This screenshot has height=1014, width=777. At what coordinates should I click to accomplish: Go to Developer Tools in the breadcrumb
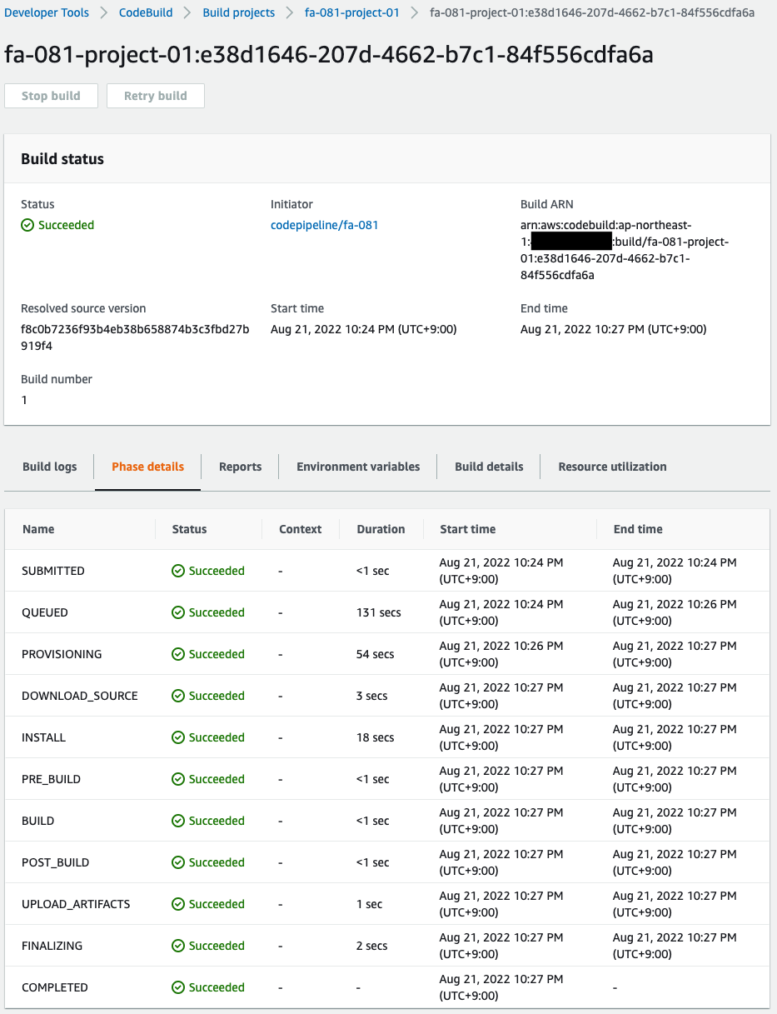click(47, 13)
